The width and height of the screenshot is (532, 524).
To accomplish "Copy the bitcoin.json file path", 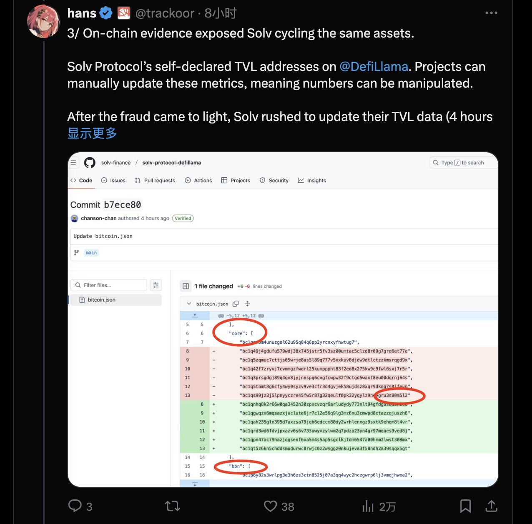I will tap(236, 304).
